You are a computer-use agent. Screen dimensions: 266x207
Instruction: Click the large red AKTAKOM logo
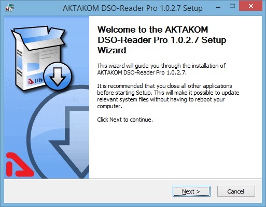tap(19, 165)
